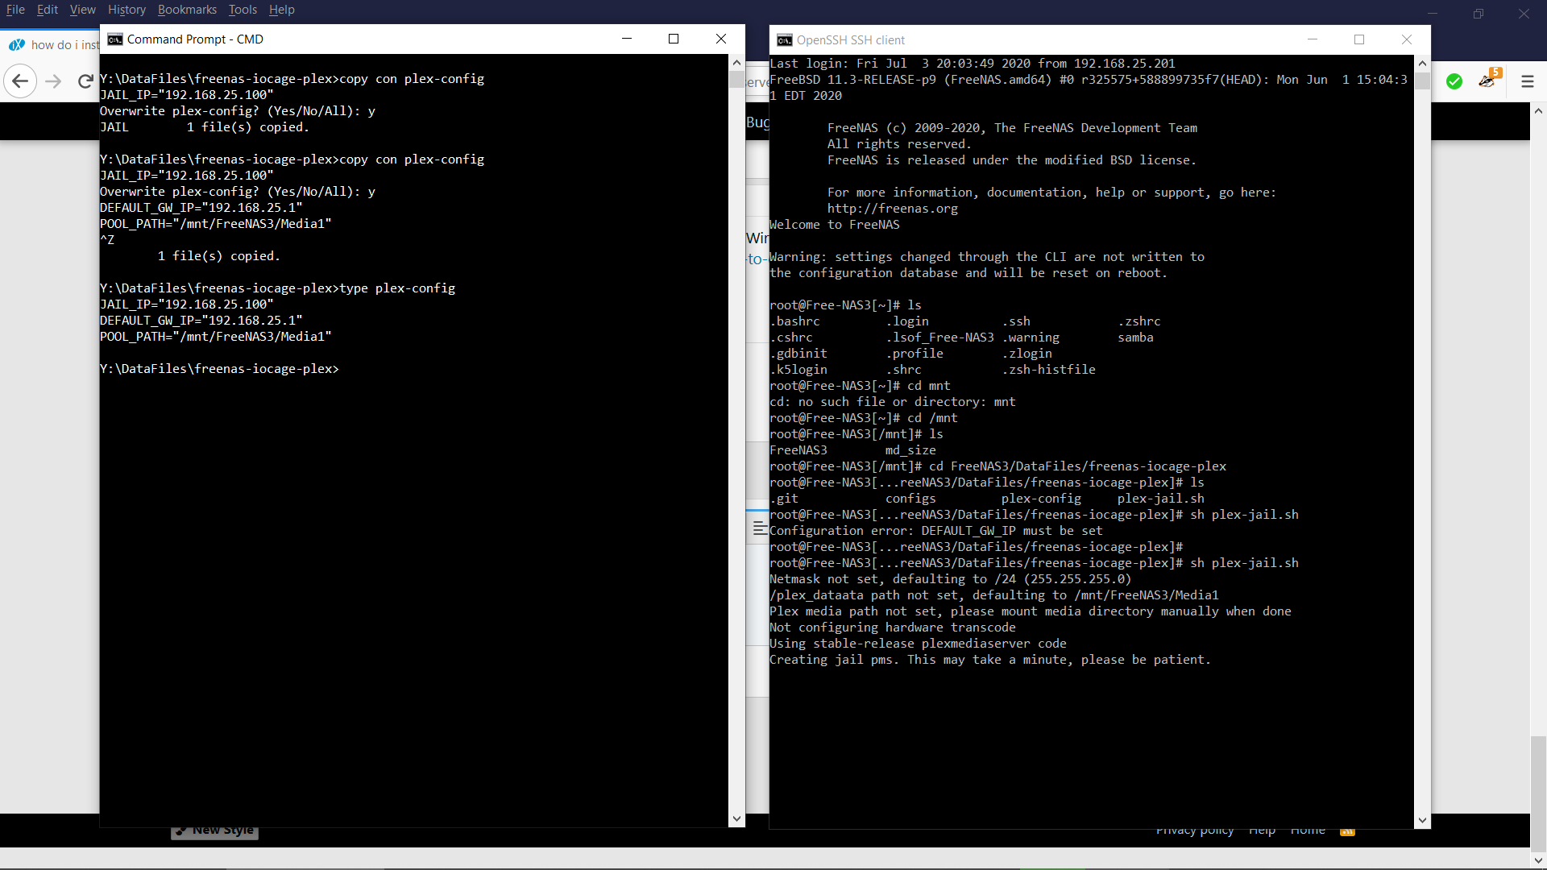Open the Bookmarks menu
The image size is (1547, 870).
[x=187, y=10]
